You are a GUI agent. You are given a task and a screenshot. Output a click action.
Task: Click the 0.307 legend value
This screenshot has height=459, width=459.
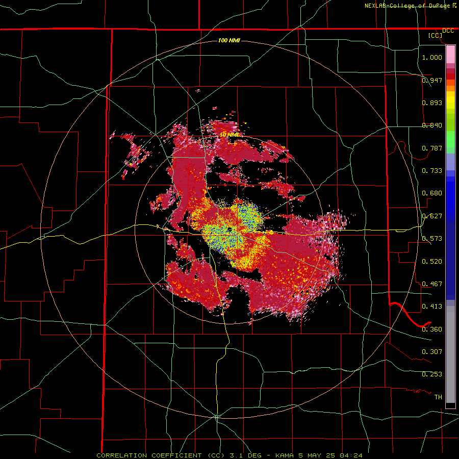point(432,351)
